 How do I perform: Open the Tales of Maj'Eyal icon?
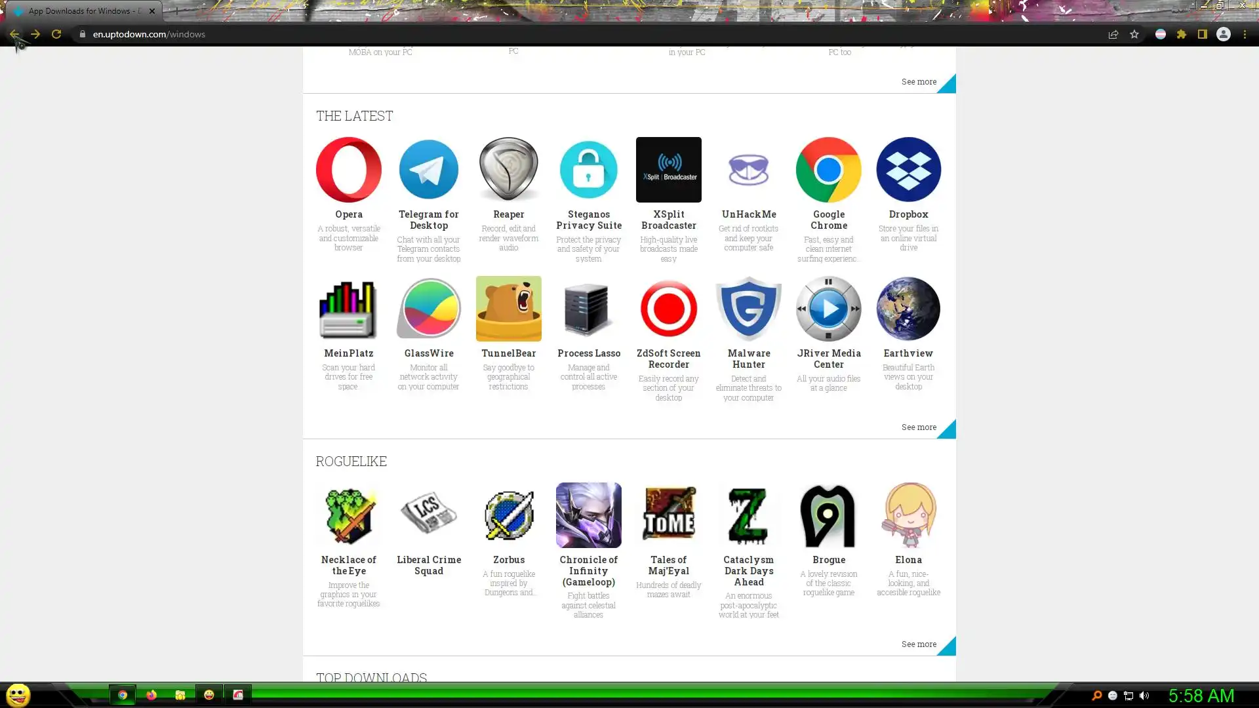(x=668, y=515)
